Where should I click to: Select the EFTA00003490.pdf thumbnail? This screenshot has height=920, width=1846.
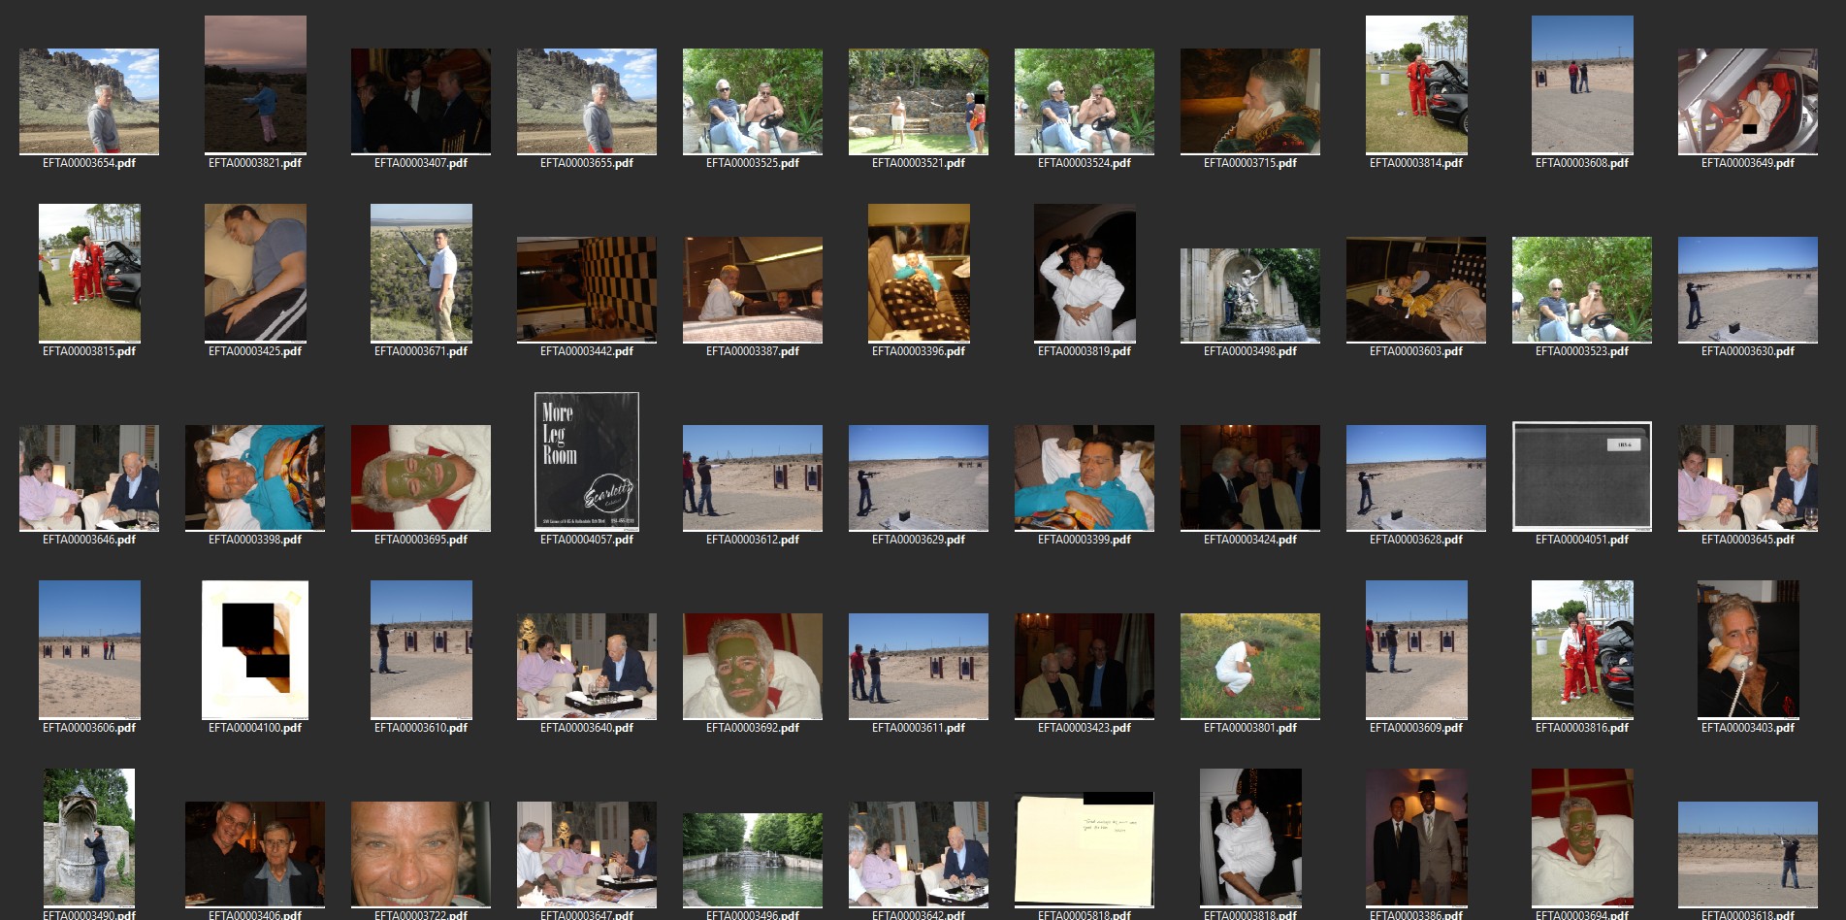click(89, 838)
